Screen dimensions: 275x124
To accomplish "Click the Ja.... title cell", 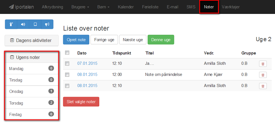I will click(149, 63).
